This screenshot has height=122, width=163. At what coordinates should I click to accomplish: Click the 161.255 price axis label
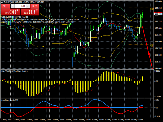158,62
